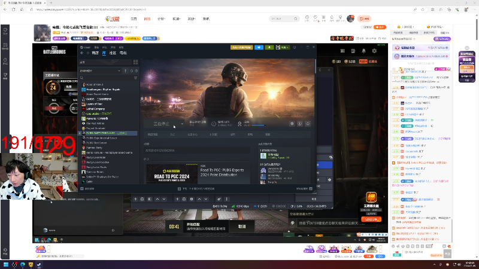Move OBS source down arrow
The width and height of the screenshot is (479, 269).
pyautogui.click(x=206, y=199)
